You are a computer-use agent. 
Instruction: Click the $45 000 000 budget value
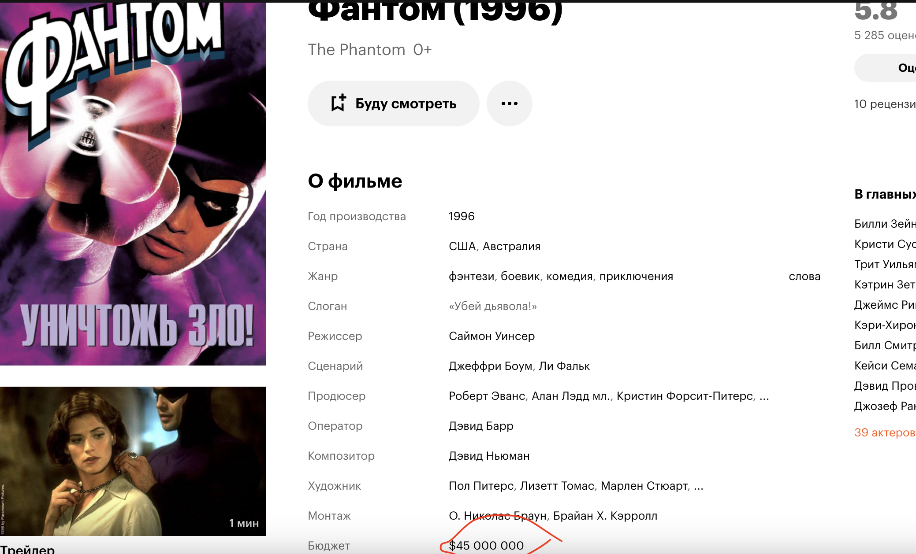pos(486,546)
